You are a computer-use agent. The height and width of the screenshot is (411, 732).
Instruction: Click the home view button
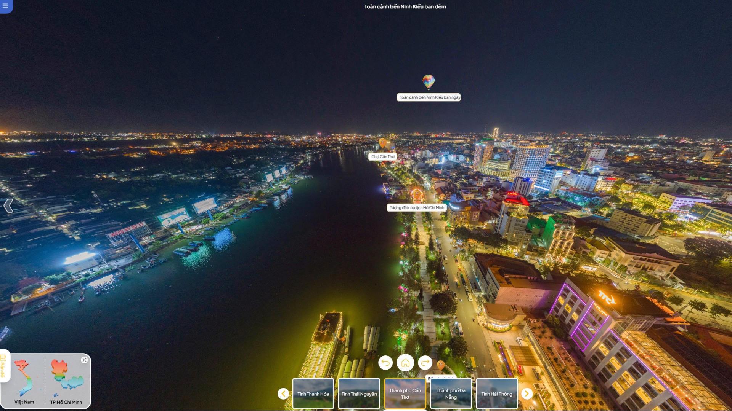pyautogui.click(x=405, y=363)
